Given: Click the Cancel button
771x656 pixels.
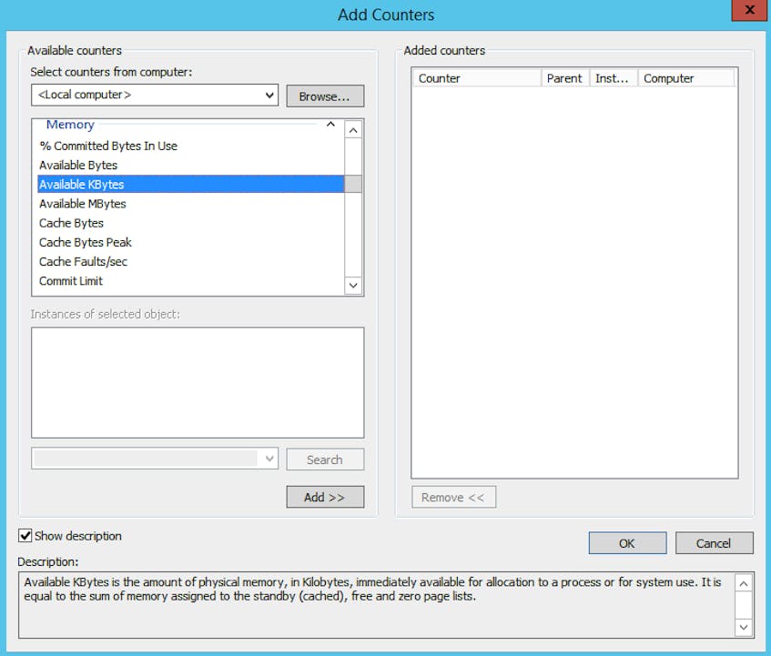Looking at the screenshot, I should coord(714,543).
